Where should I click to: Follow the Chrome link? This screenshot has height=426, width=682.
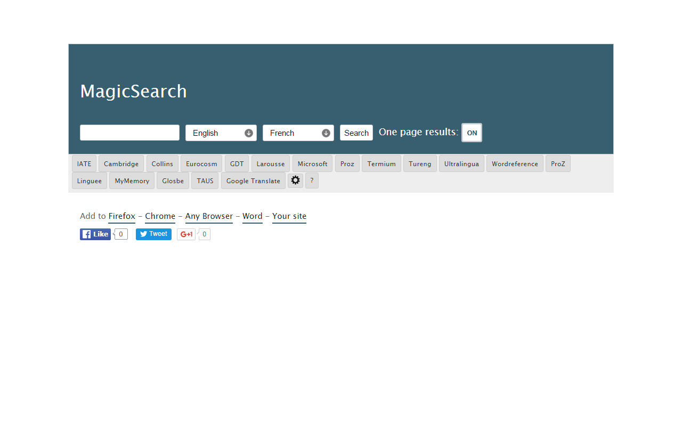(160, 216)
